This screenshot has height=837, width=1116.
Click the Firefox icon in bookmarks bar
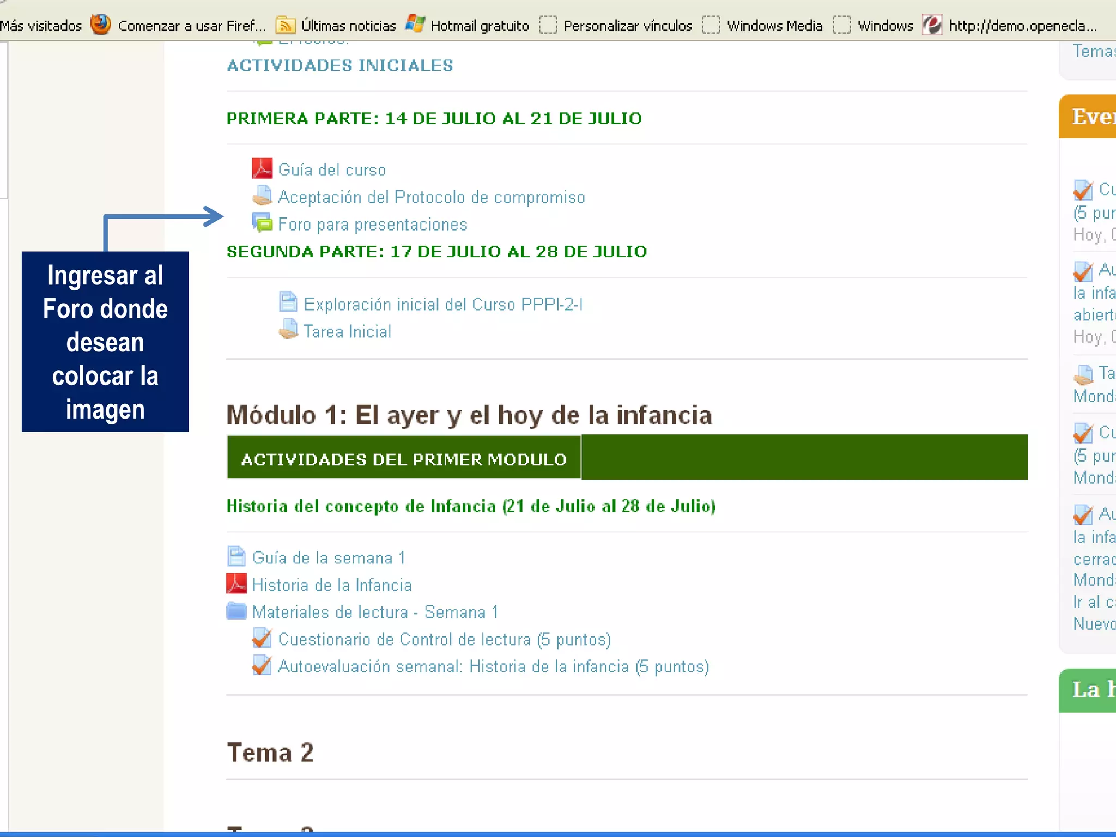(x=100, y=25)
